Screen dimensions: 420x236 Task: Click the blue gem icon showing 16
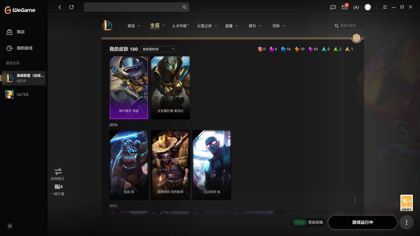(283, 49)
